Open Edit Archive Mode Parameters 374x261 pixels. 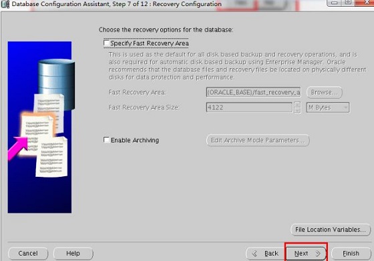point(258,140)
